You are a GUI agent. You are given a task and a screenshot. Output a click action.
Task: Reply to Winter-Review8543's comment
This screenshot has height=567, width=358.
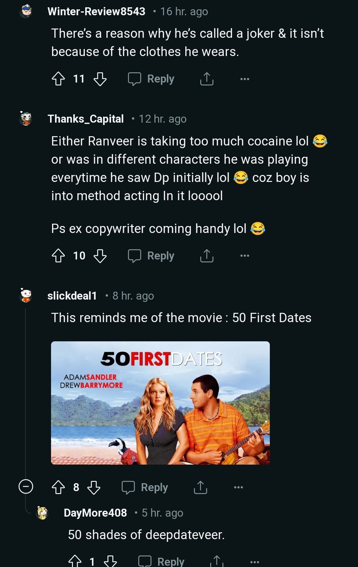(x=151, y=79)
